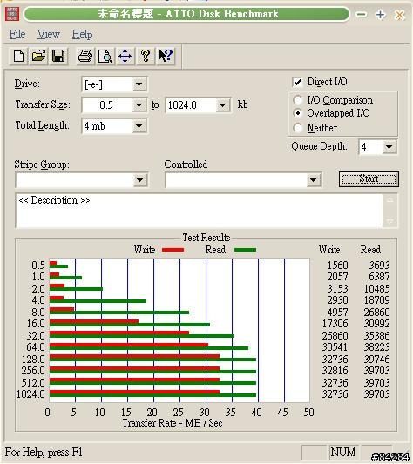Click Description box scroll up arrow

point(390,200)
